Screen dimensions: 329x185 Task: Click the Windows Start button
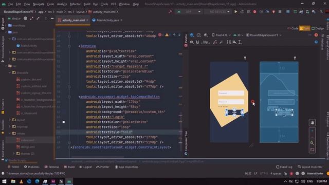[x=4, y=181]
